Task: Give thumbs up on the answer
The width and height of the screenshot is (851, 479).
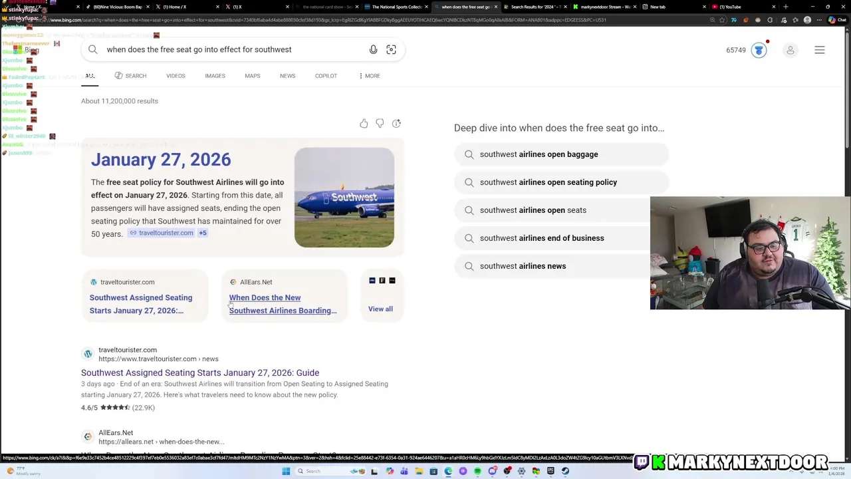Action: 364,123
